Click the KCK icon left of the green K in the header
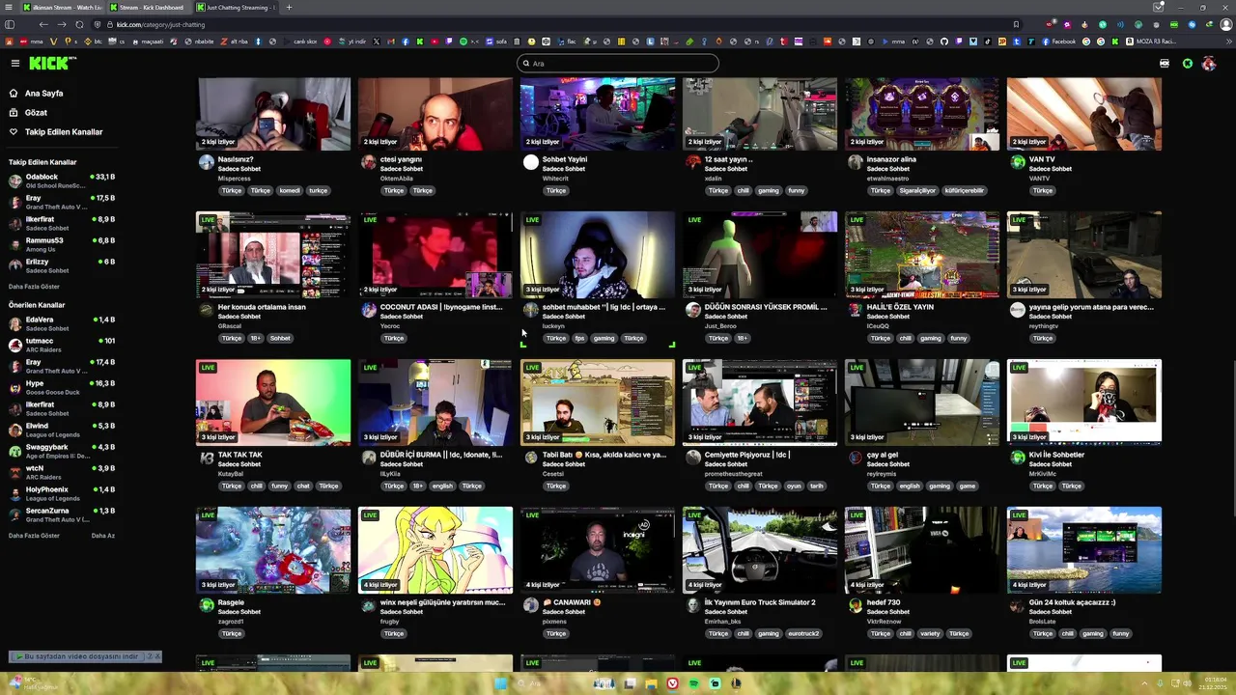This screenshot has height=695, width=1236. pyautogui.click(x=1165, y=64)
